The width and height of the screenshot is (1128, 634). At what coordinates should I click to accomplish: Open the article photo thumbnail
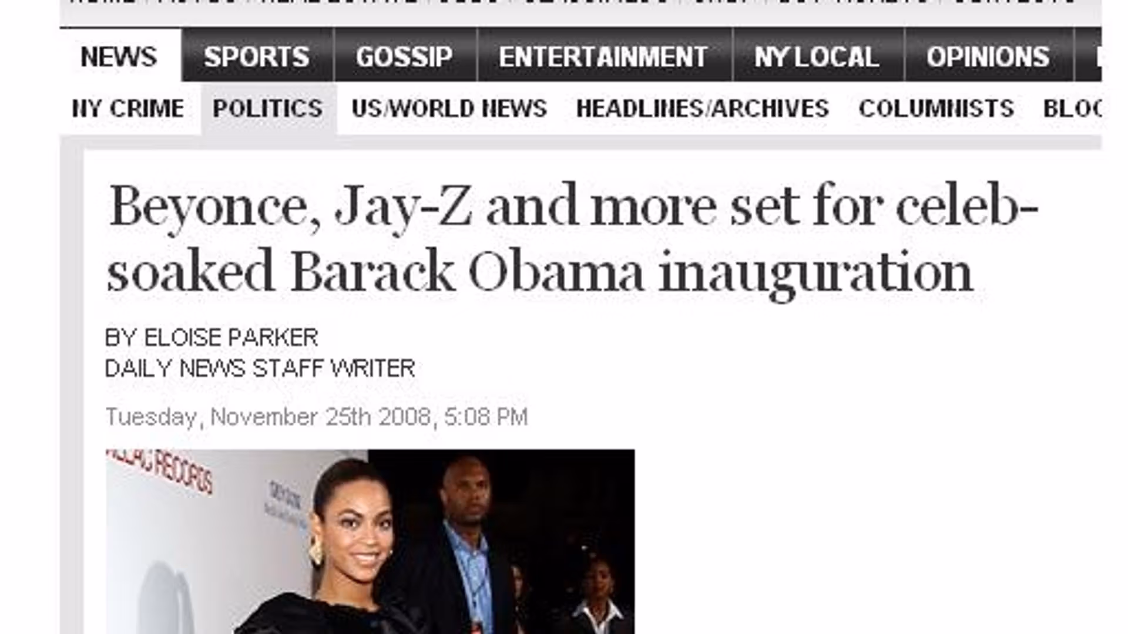pyautogui.click(x=370, y=542)
